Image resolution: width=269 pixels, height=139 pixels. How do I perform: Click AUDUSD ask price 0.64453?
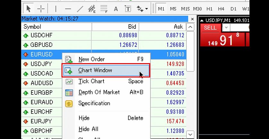click(175, 83)
